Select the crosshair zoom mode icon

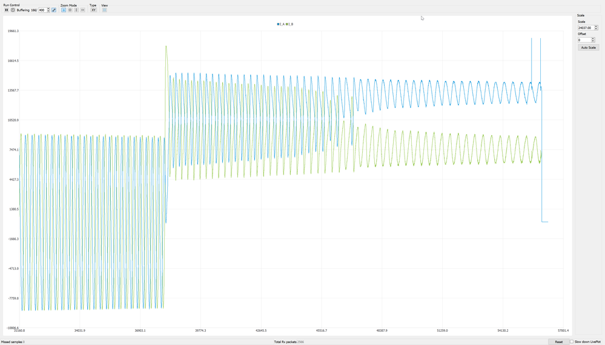point(70,10)
